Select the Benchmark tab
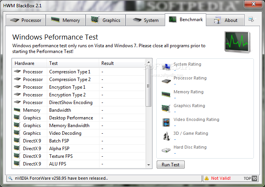Screen dimensions: 265x187 tap(185, 20)
